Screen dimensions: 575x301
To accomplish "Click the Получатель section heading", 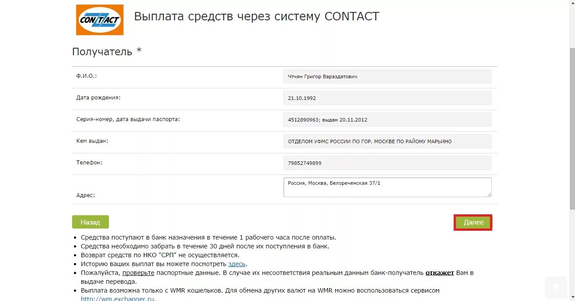I will click(107, 51).
